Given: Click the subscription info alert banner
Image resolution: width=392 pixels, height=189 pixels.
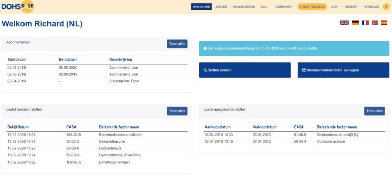Looking at the screenshot, I should [x=294, y=48].
